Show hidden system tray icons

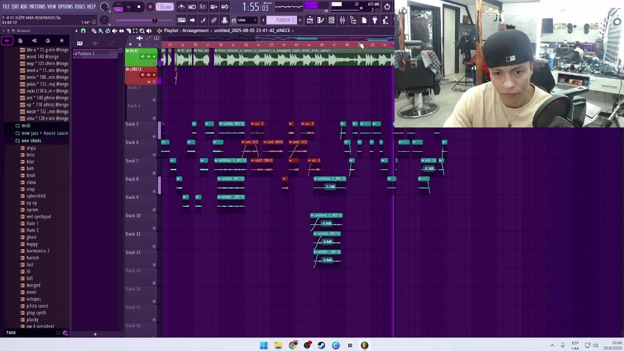[x=552, y=345]
